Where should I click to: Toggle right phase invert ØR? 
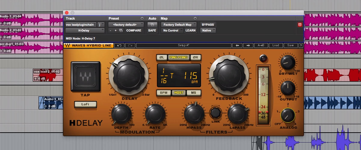[196, 57]
